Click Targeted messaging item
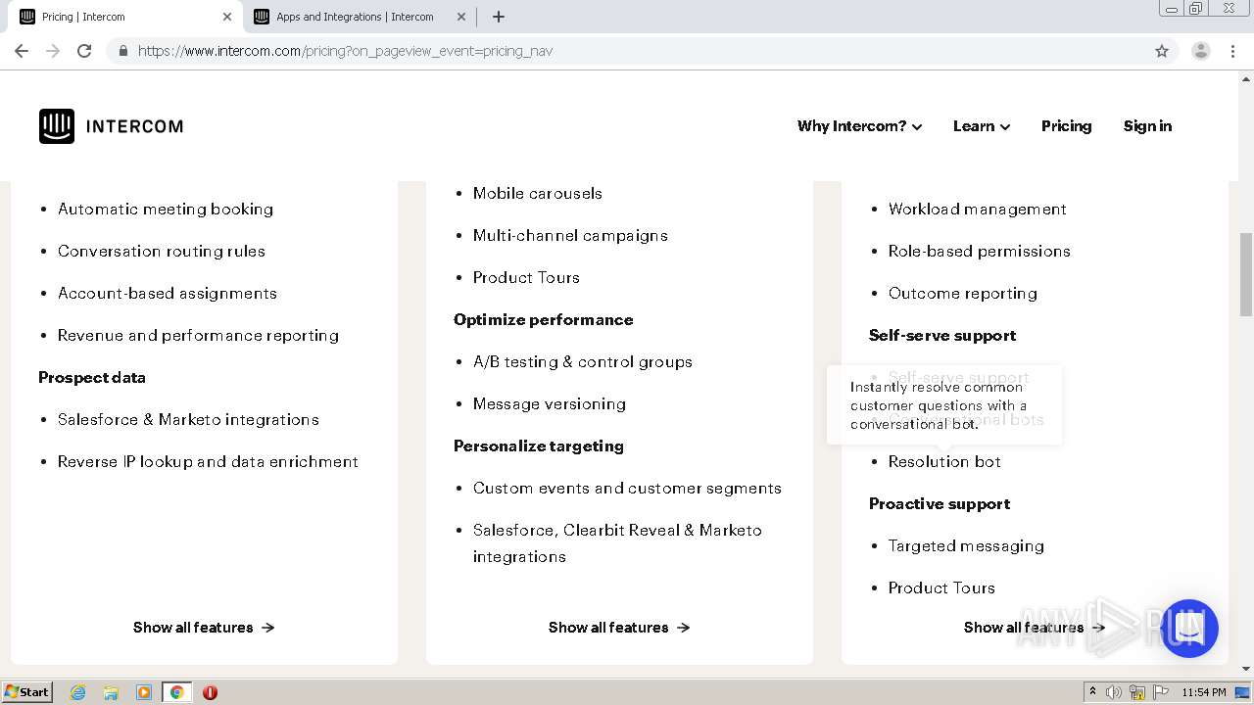Image resolution: width=1254 pixels, height=705 pixels. tap(966, 545)
